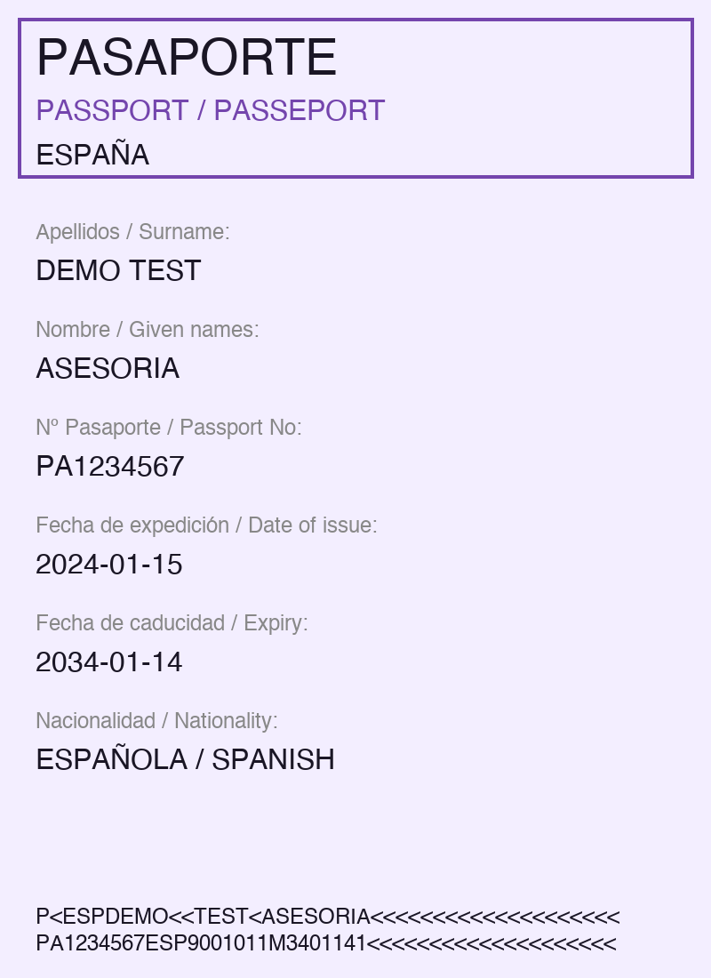The height and width of the screenshot is (978, 711).
Task: Click the Apellidos / Surname label
Action: (x=132, y=232)
